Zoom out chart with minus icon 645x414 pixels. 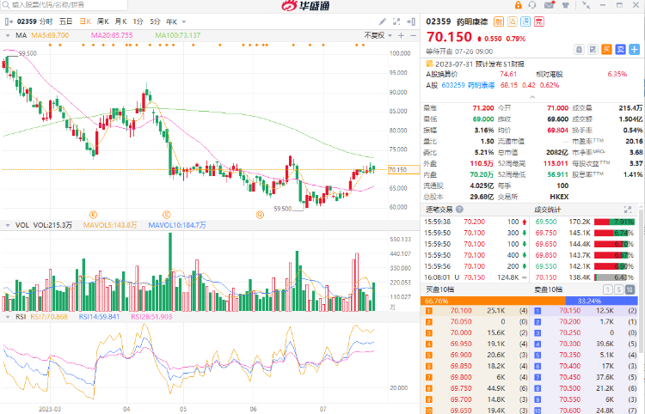(414, 36)
